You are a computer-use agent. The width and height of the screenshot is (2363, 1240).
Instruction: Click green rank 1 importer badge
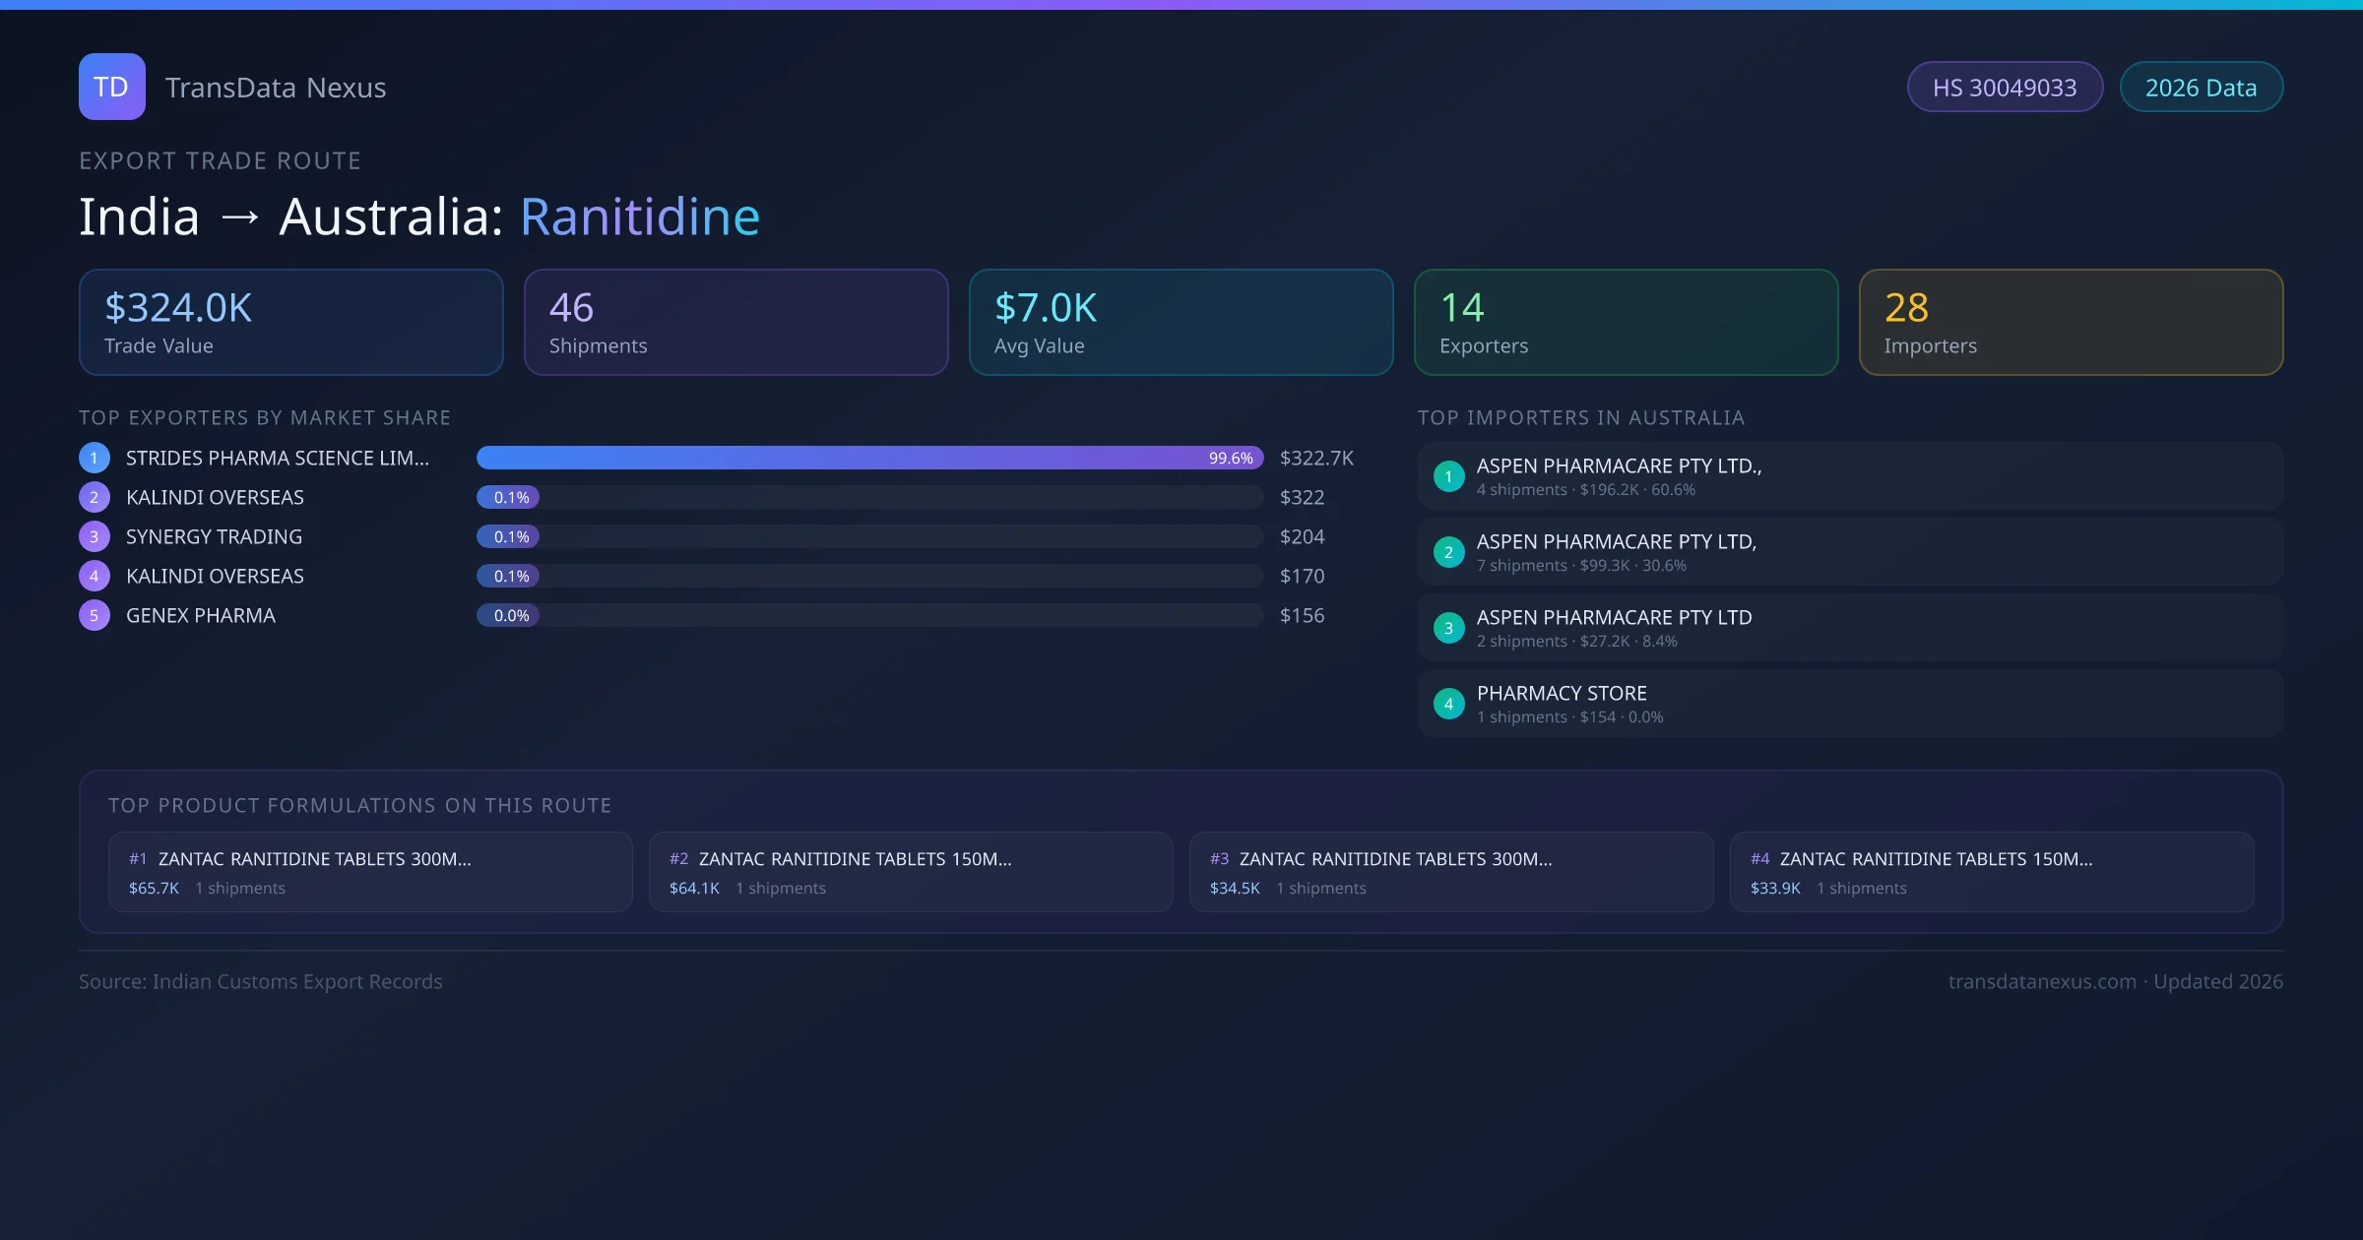coord(1448,476)
